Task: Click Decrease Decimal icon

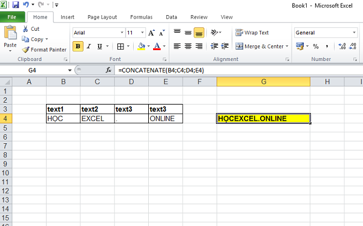Action: tap(353, 47)
